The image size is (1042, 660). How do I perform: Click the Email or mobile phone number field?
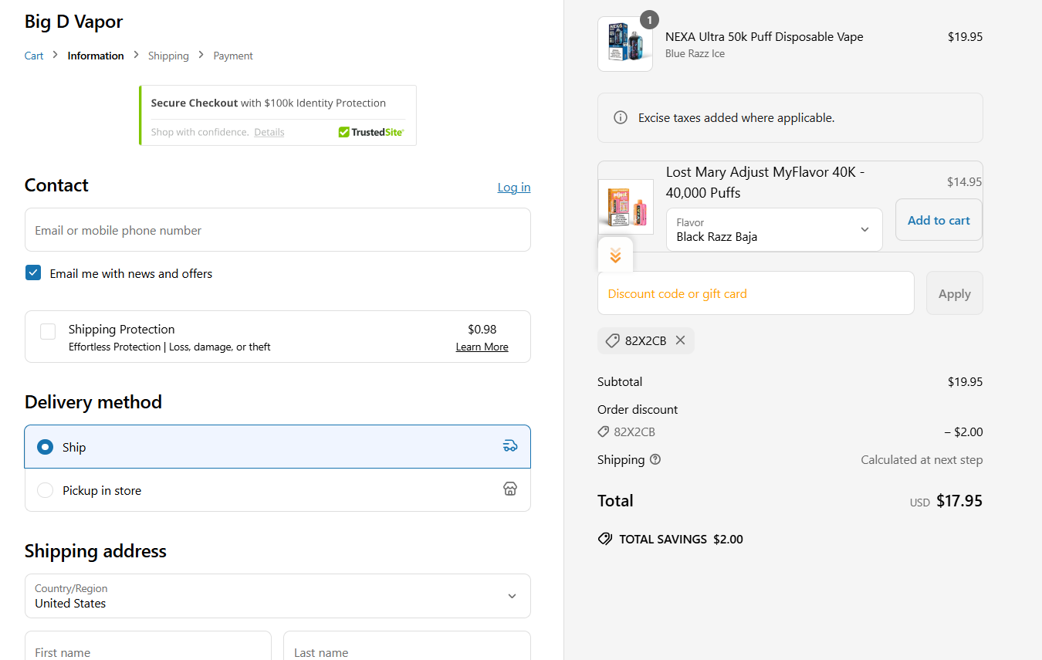[x=278, y=230]
